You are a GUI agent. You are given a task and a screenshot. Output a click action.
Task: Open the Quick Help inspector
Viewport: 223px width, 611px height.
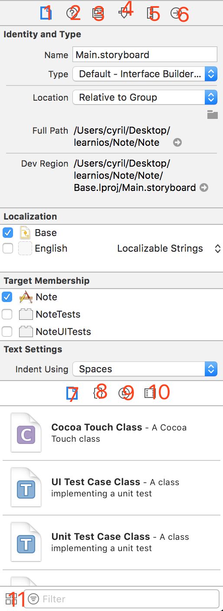pyautogui.click(x=71, y=13)
